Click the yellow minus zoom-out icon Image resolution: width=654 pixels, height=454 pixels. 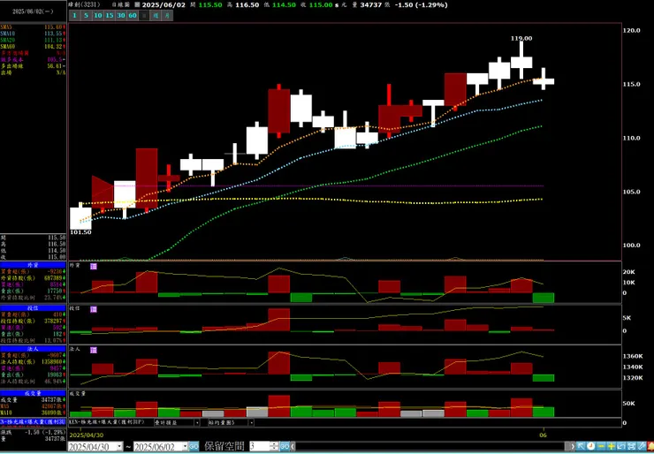[x=601, y=446]
